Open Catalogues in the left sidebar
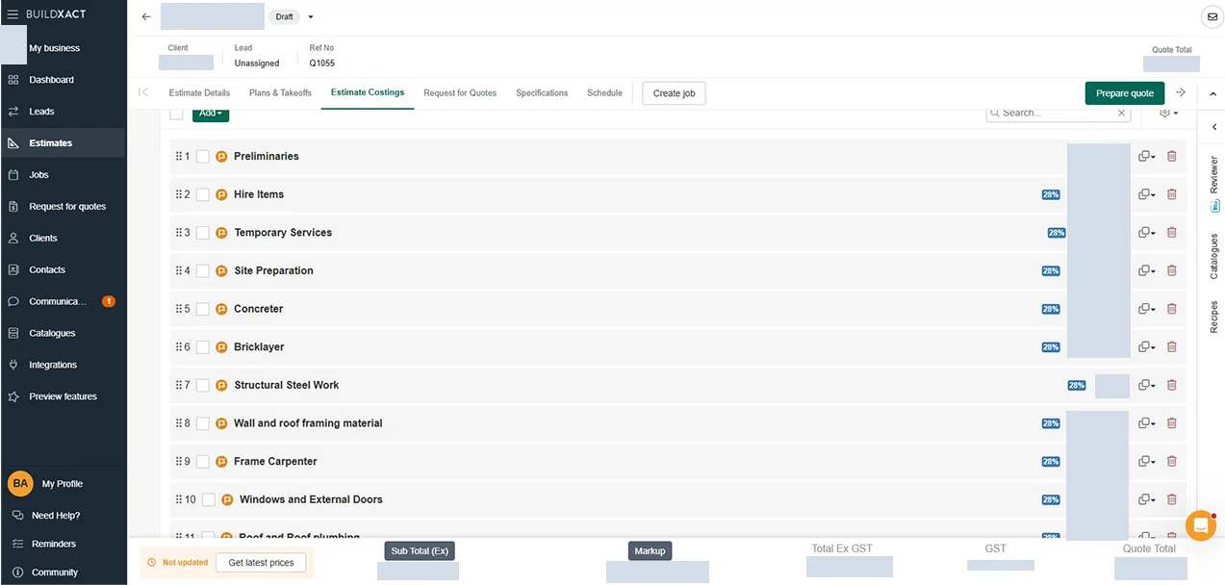 coord(52,333)
